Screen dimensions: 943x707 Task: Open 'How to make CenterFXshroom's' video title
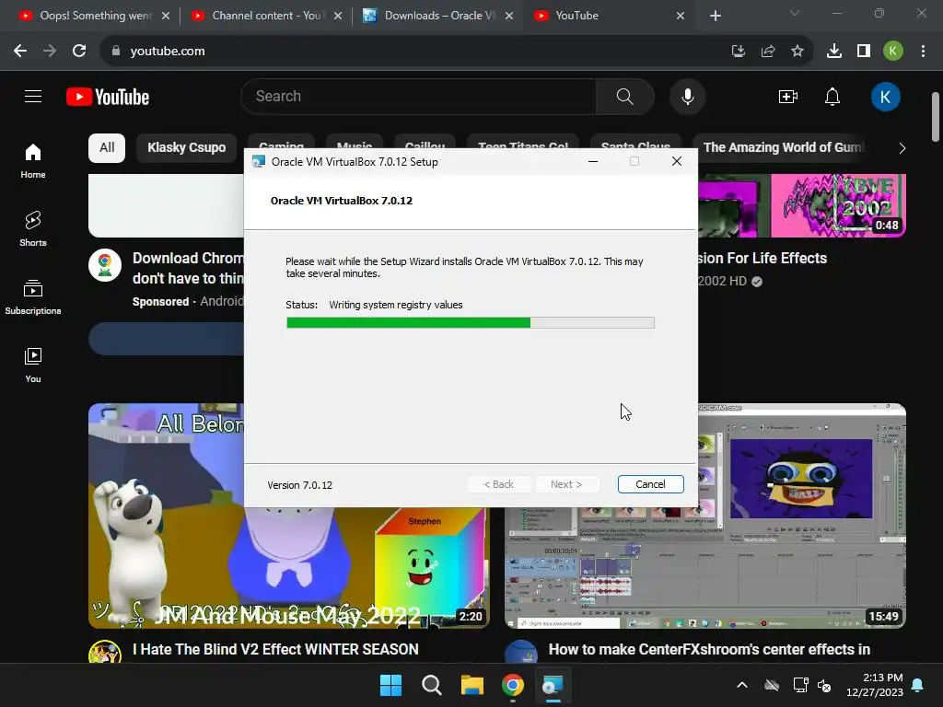(709, 649)
